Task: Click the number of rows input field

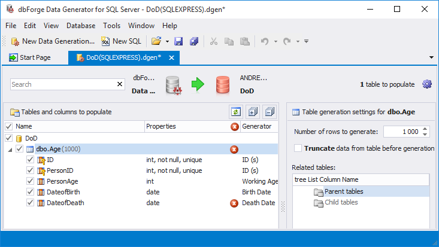Action: (x=402, y=132)
